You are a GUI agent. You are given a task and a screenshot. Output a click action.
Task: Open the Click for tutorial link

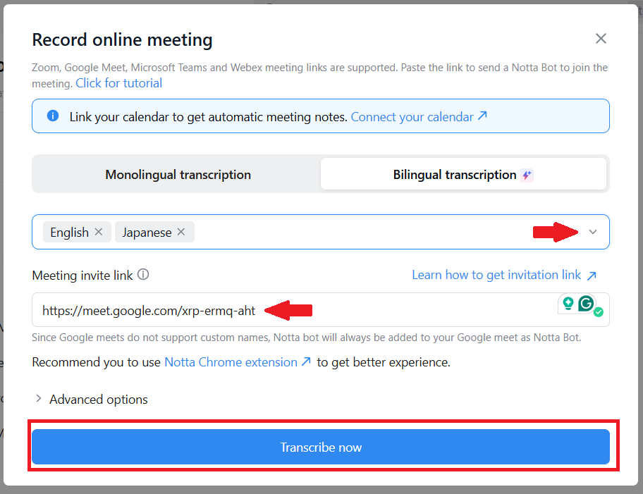[x=118, y=83]
